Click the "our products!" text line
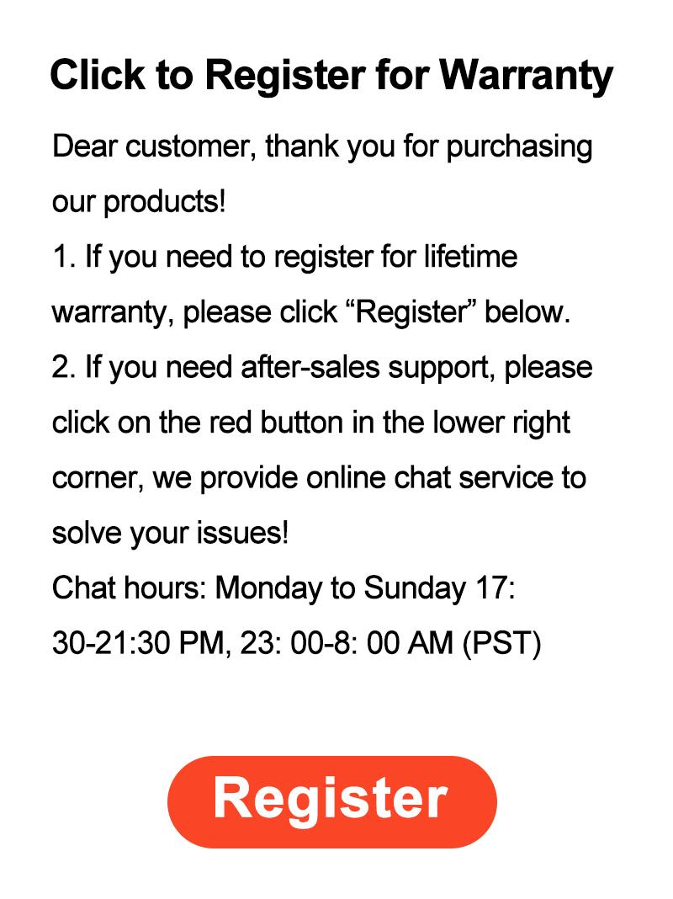 coord(139,203)
